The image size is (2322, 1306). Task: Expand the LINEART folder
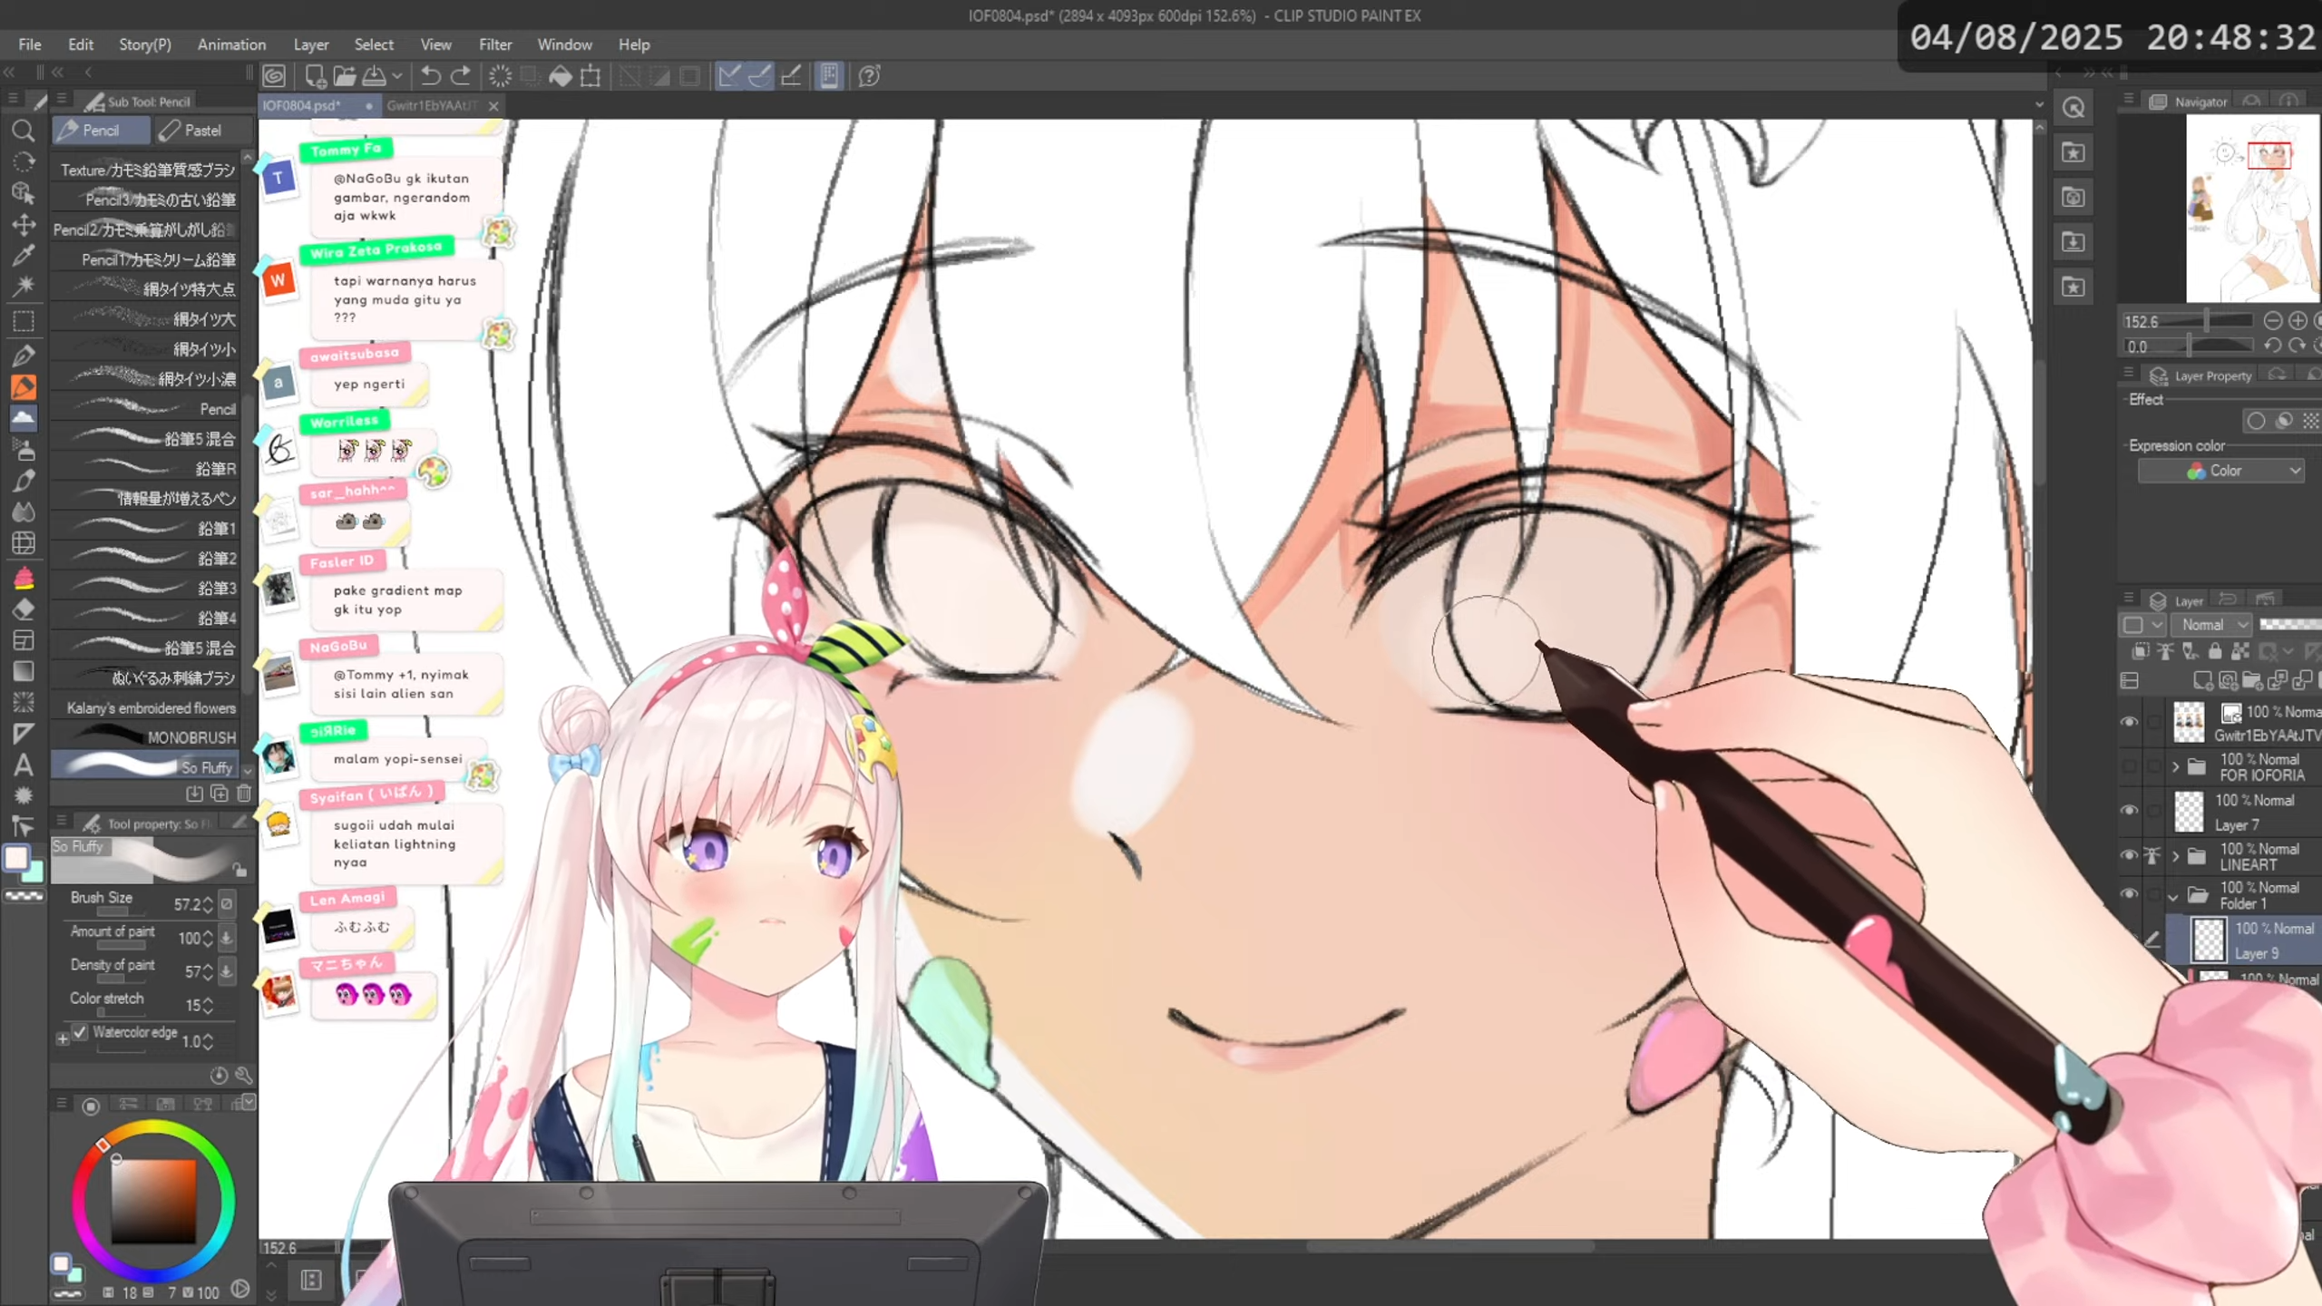tap(2175, 855)
